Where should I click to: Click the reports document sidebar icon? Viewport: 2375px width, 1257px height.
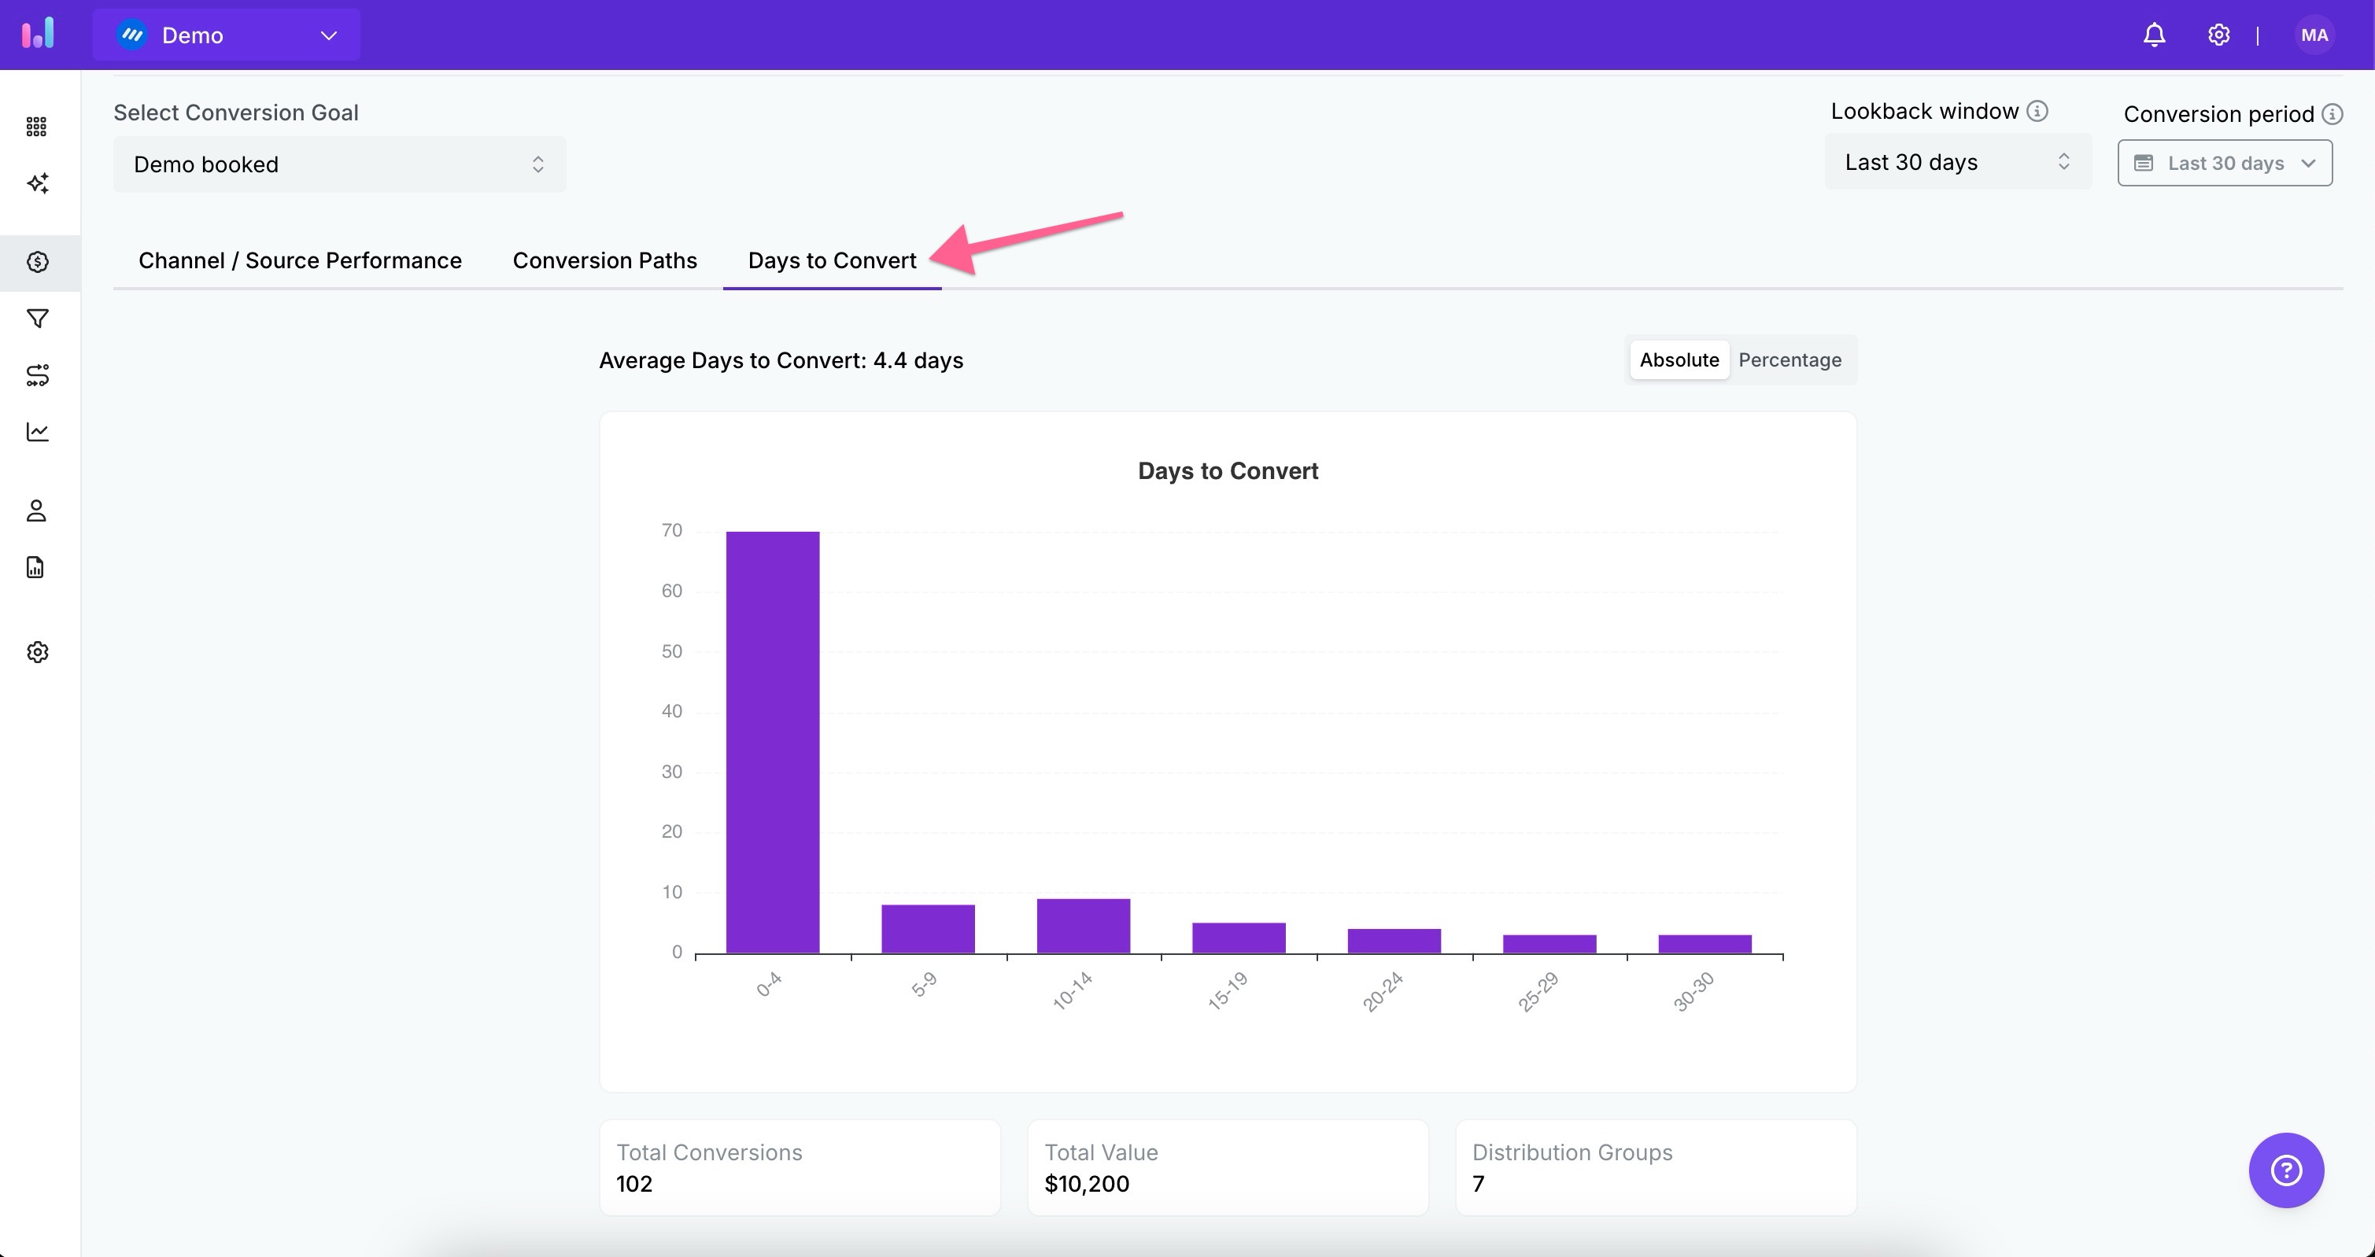(37, 567)
